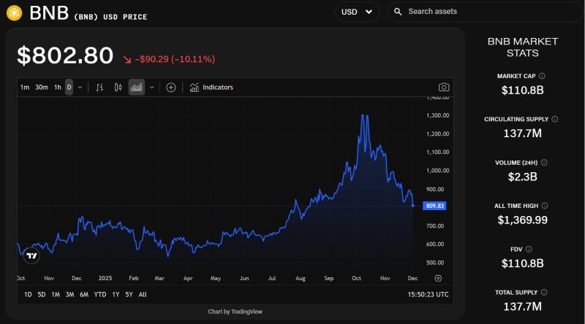The image size is (585, 324).
Task: Click the add symbol compare plus icon
Action: click(170, 88)
